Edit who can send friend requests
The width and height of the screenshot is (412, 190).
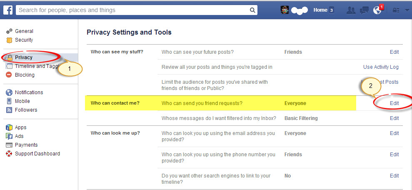394,103
